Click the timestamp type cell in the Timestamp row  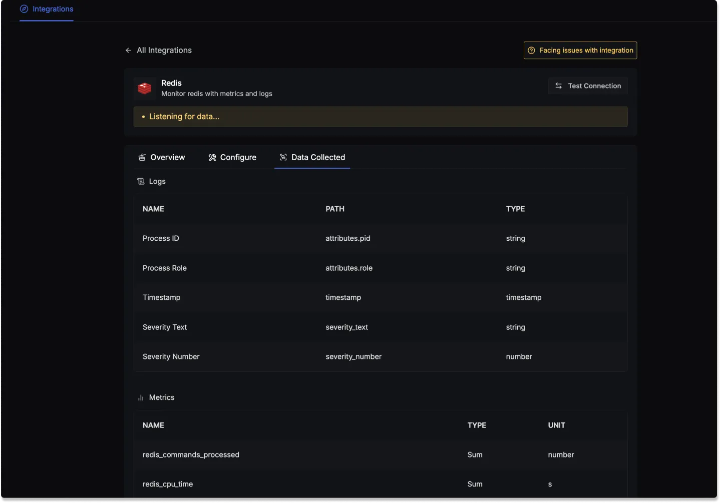524,298
